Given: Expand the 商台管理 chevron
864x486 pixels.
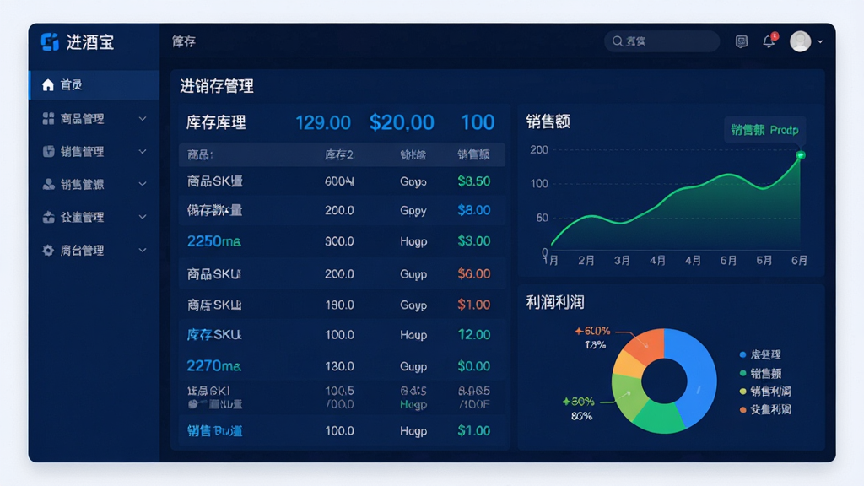Looking at the screenshot, I should coord(143,250).
